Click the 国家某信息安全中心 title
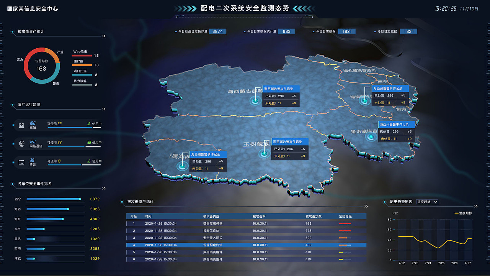The width and height of the screenshot is (490, 276). 33,8
